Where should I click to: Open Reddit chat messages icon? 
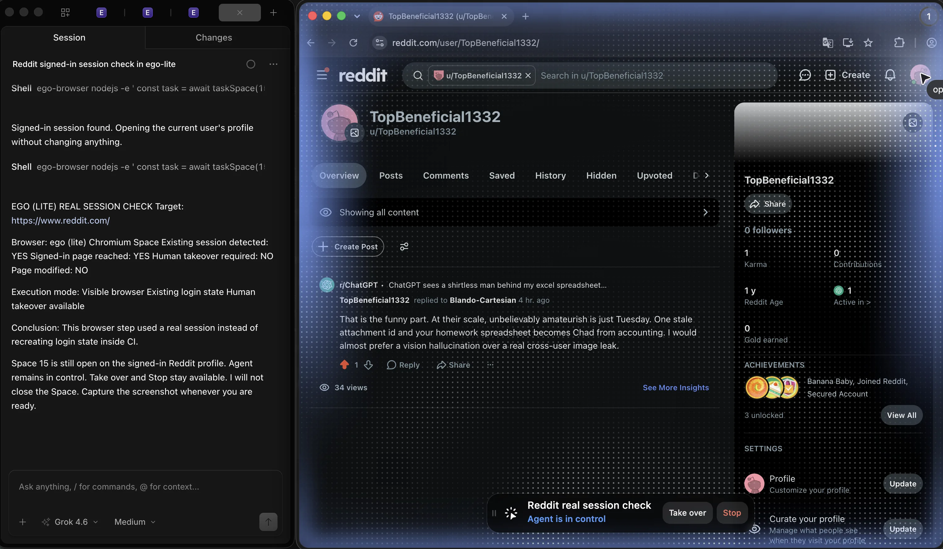click(x=805, y=75)
